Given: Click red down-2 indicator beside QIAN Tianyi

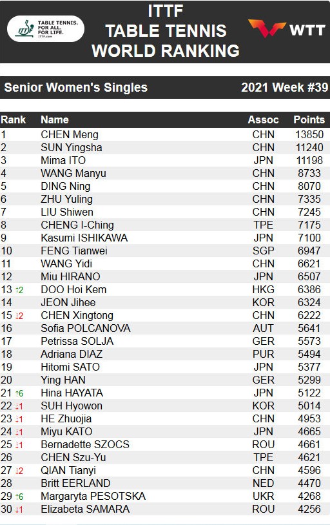Looking at the screenshot, I should click(19, 471).
